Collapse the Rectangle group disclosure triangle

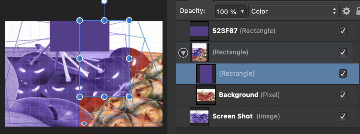tap(183, 53)
